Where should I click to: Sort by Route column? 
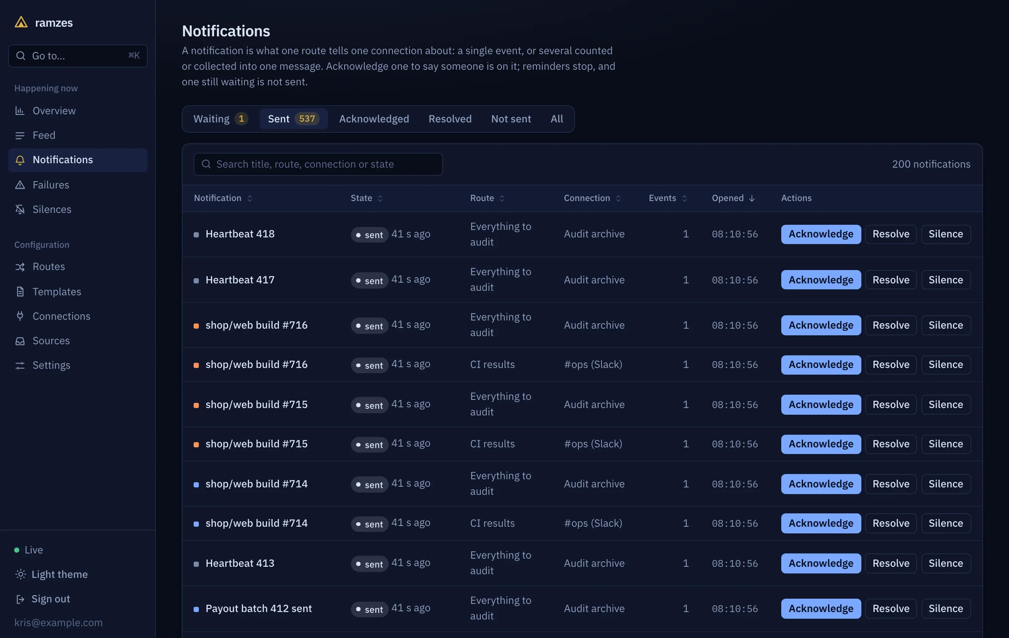pyautogui.click(x=487, y=198)
